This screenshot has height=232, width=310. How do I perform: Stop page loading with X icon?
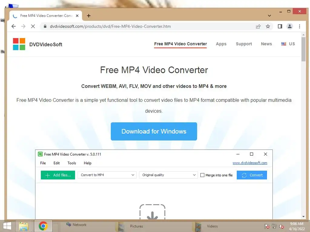tap(33, 26)
